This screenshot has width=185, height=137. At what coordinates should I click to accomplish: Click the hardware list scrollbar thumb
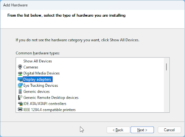click(x=167, y=67)
